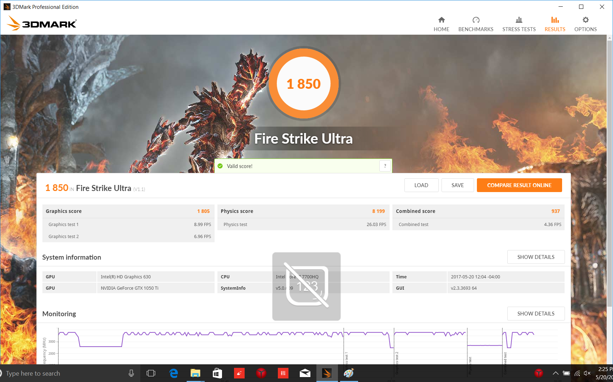This screenshot has height=382, width=613.
Task: Click the battery tray icon
Action: coord(566,373)
